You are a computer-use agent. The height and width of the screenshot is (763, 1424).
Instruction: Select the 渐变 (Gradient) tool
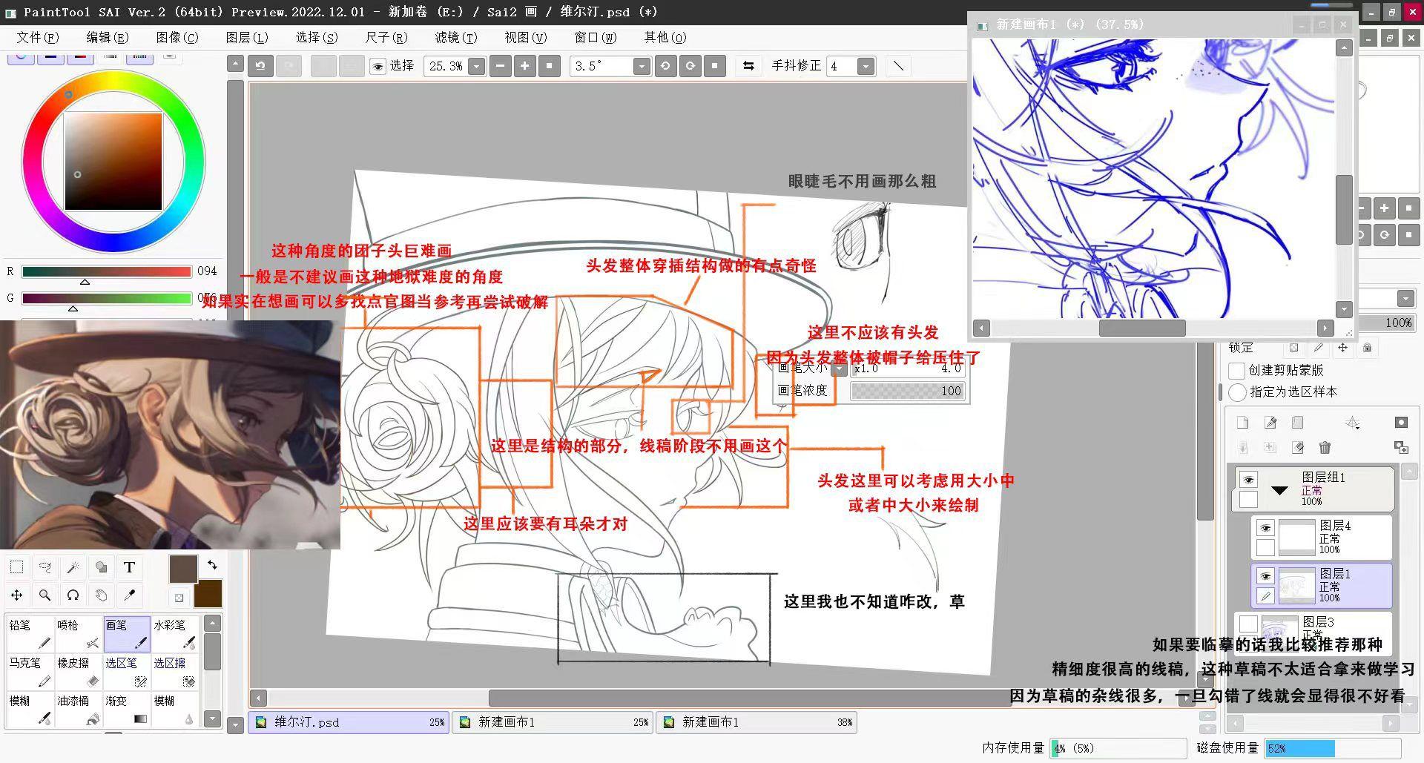[126, 710]
